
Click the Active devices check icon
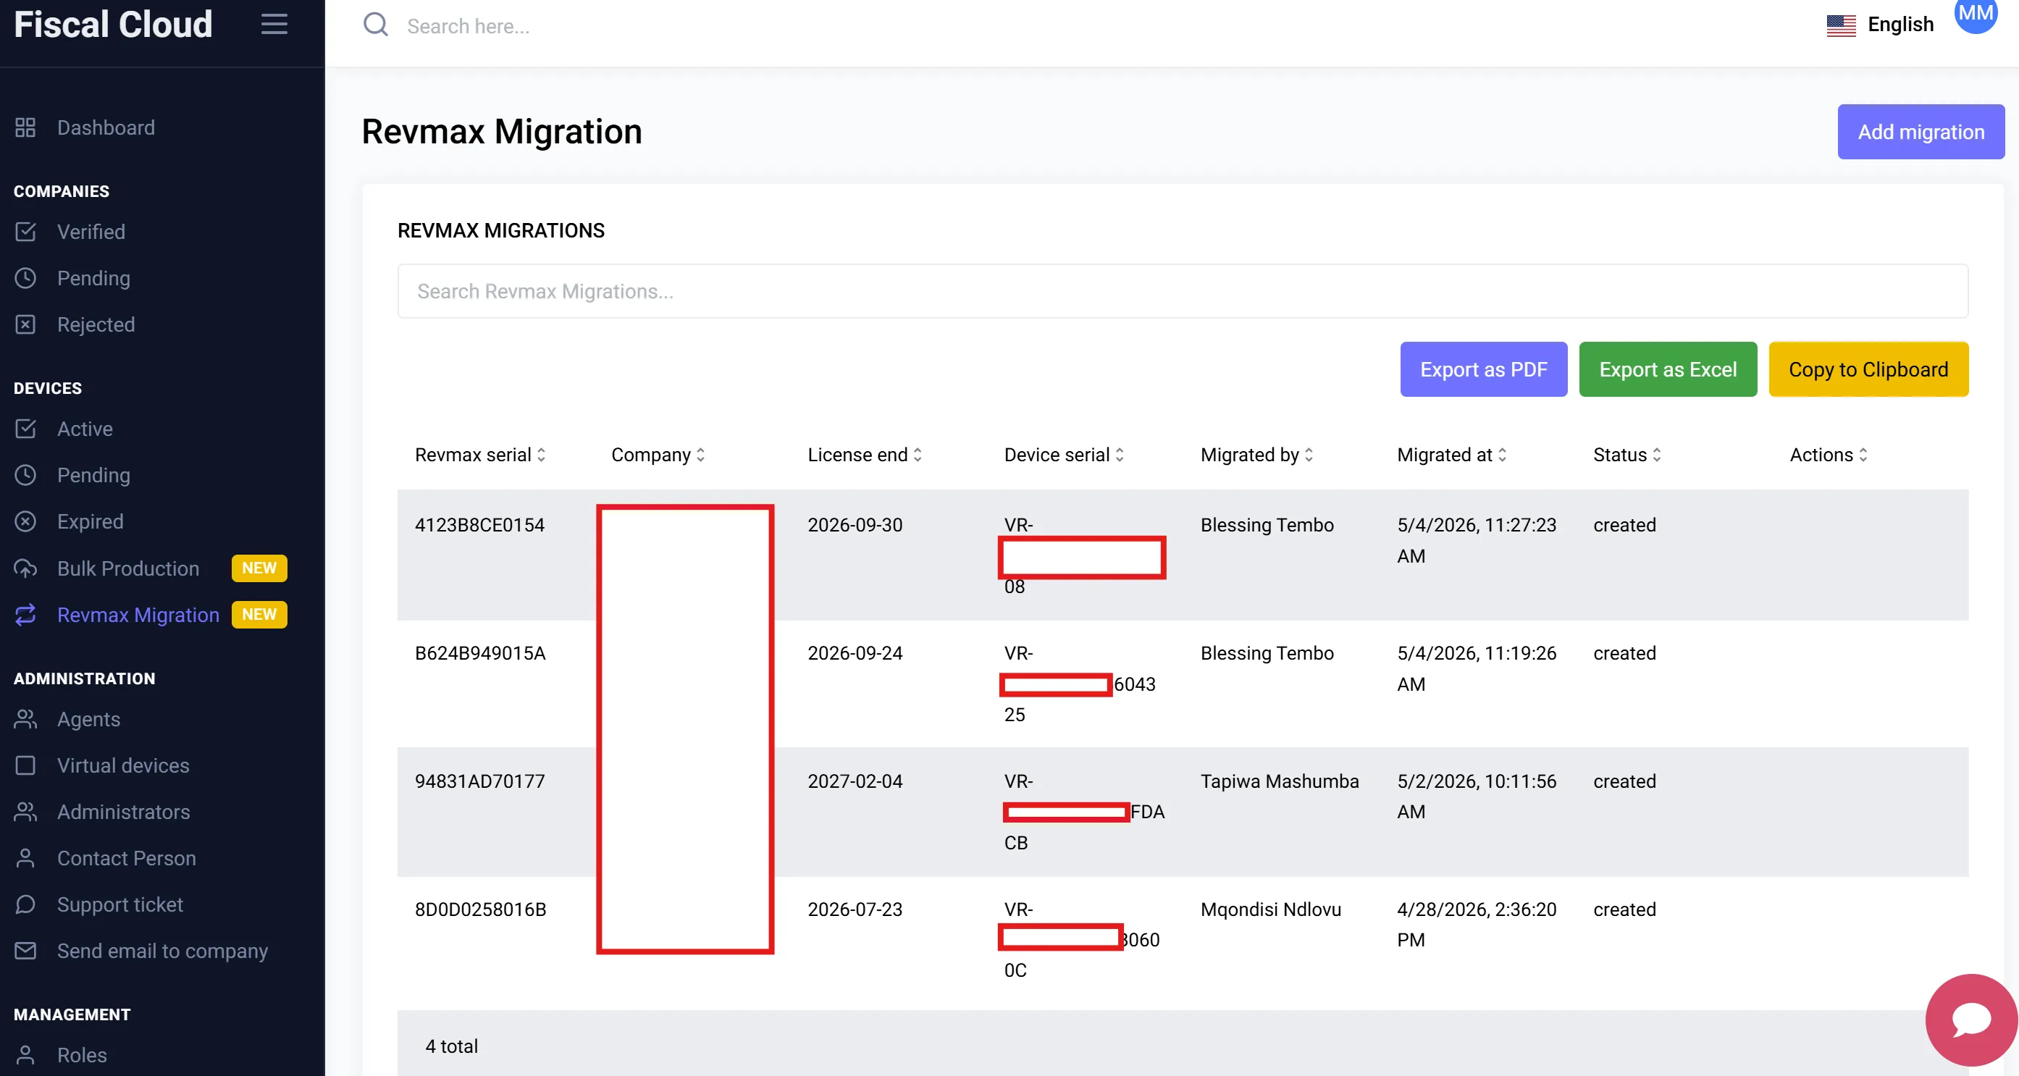coord(25,428)
